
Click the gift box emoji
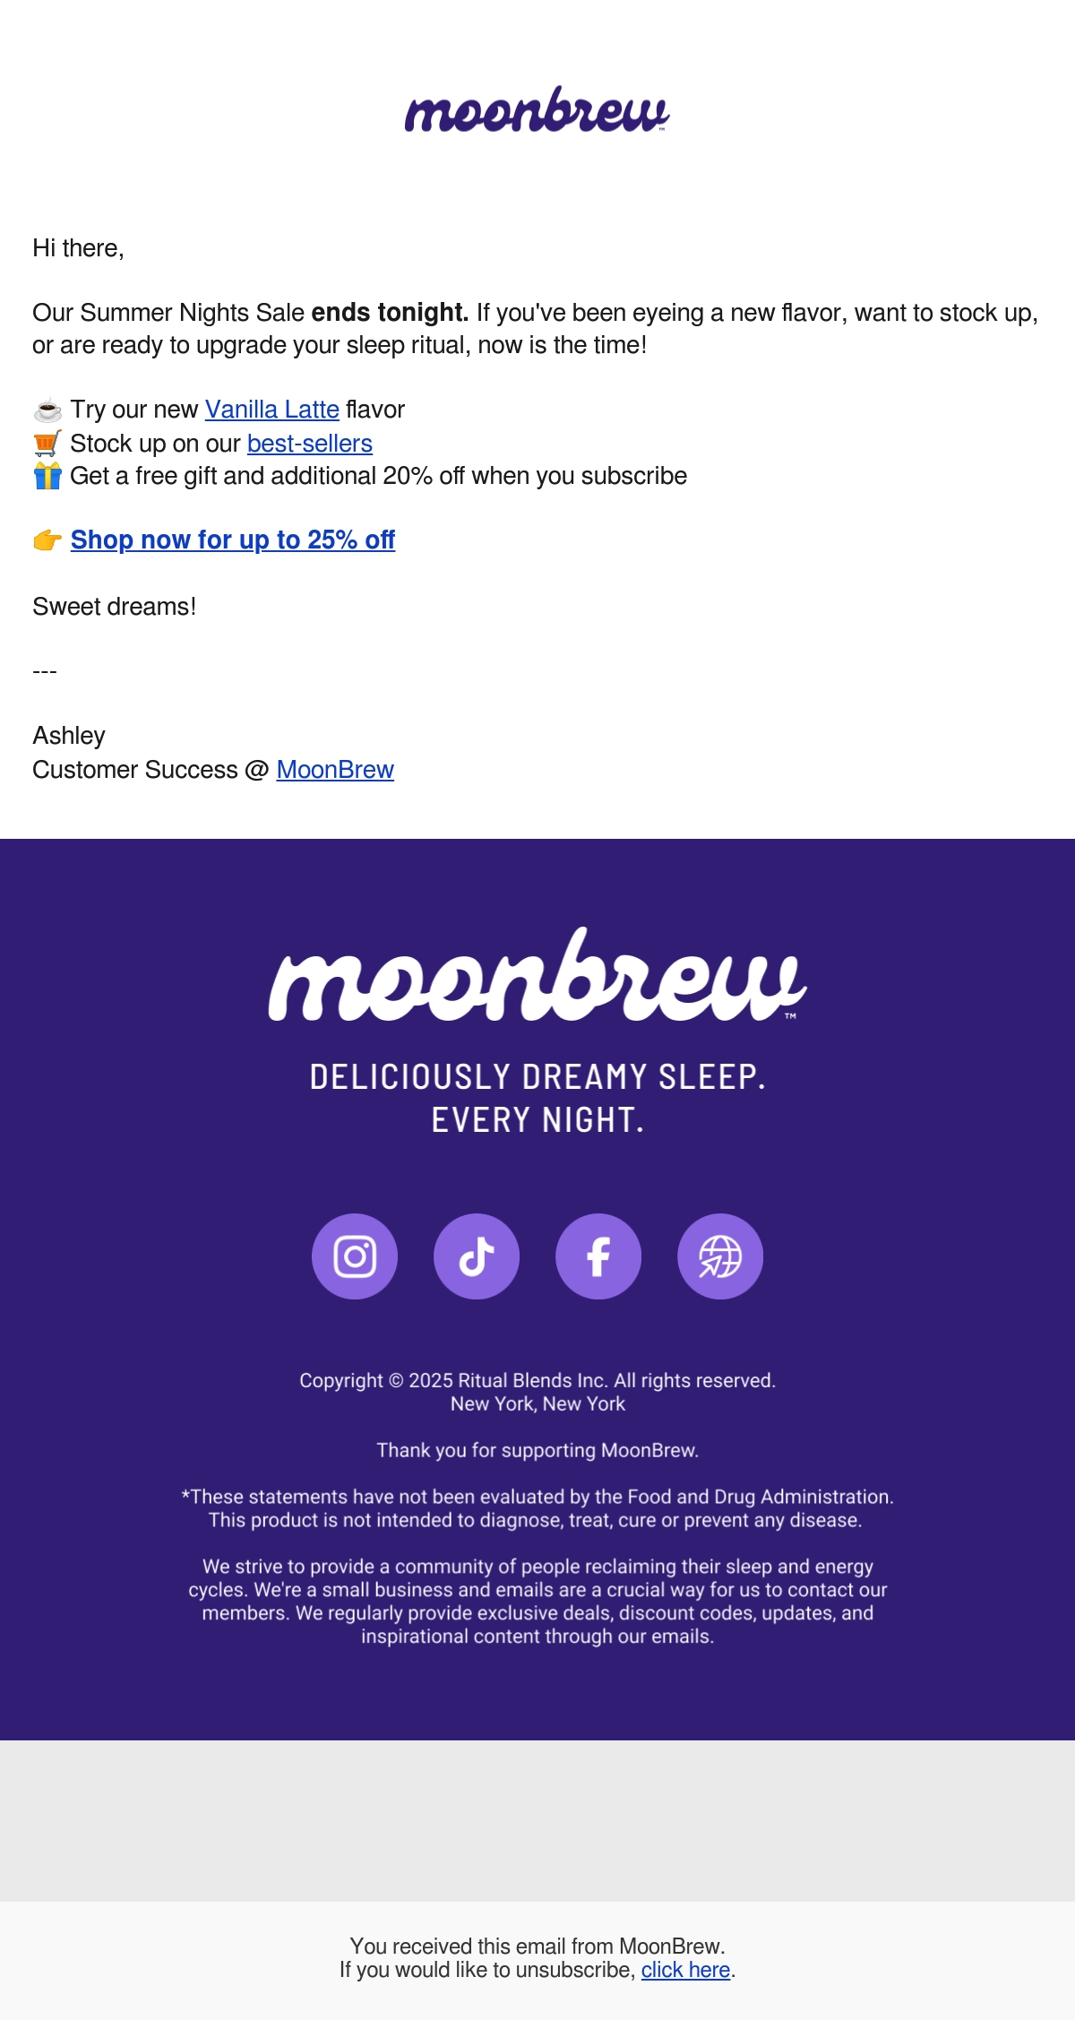[x=47, y=476]
